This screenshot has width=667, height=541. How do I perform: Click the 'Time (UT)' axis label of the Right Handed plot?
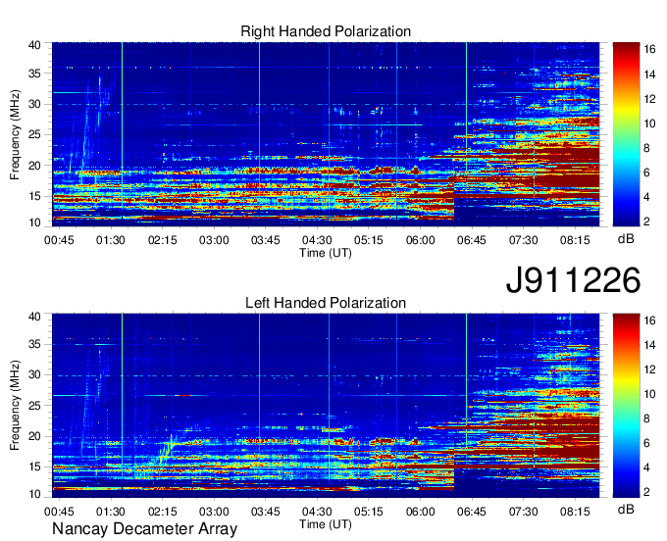click(x=326, y=253)
